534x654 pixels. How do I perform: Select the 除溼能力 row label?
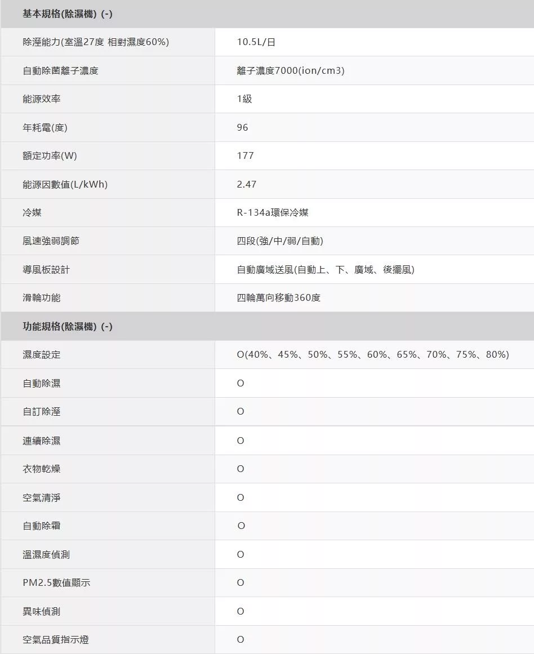[96, 41]
